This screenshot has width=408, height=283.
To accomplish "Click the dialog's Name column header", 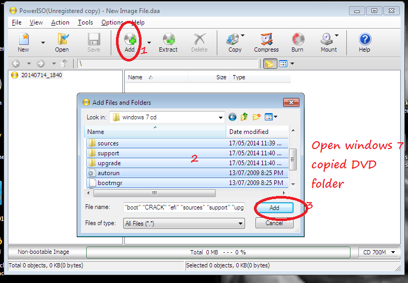I will pyautogui.click(x=155, y=132).
